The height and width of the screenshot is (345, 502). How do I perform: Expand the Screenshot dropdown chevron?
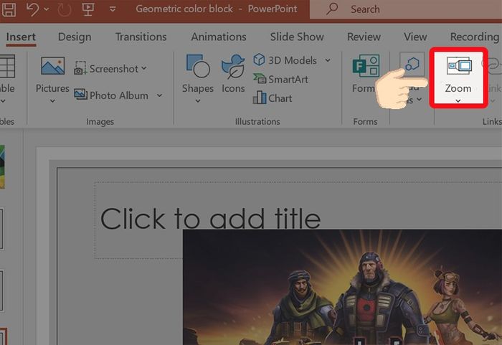(x=144, y=68)
